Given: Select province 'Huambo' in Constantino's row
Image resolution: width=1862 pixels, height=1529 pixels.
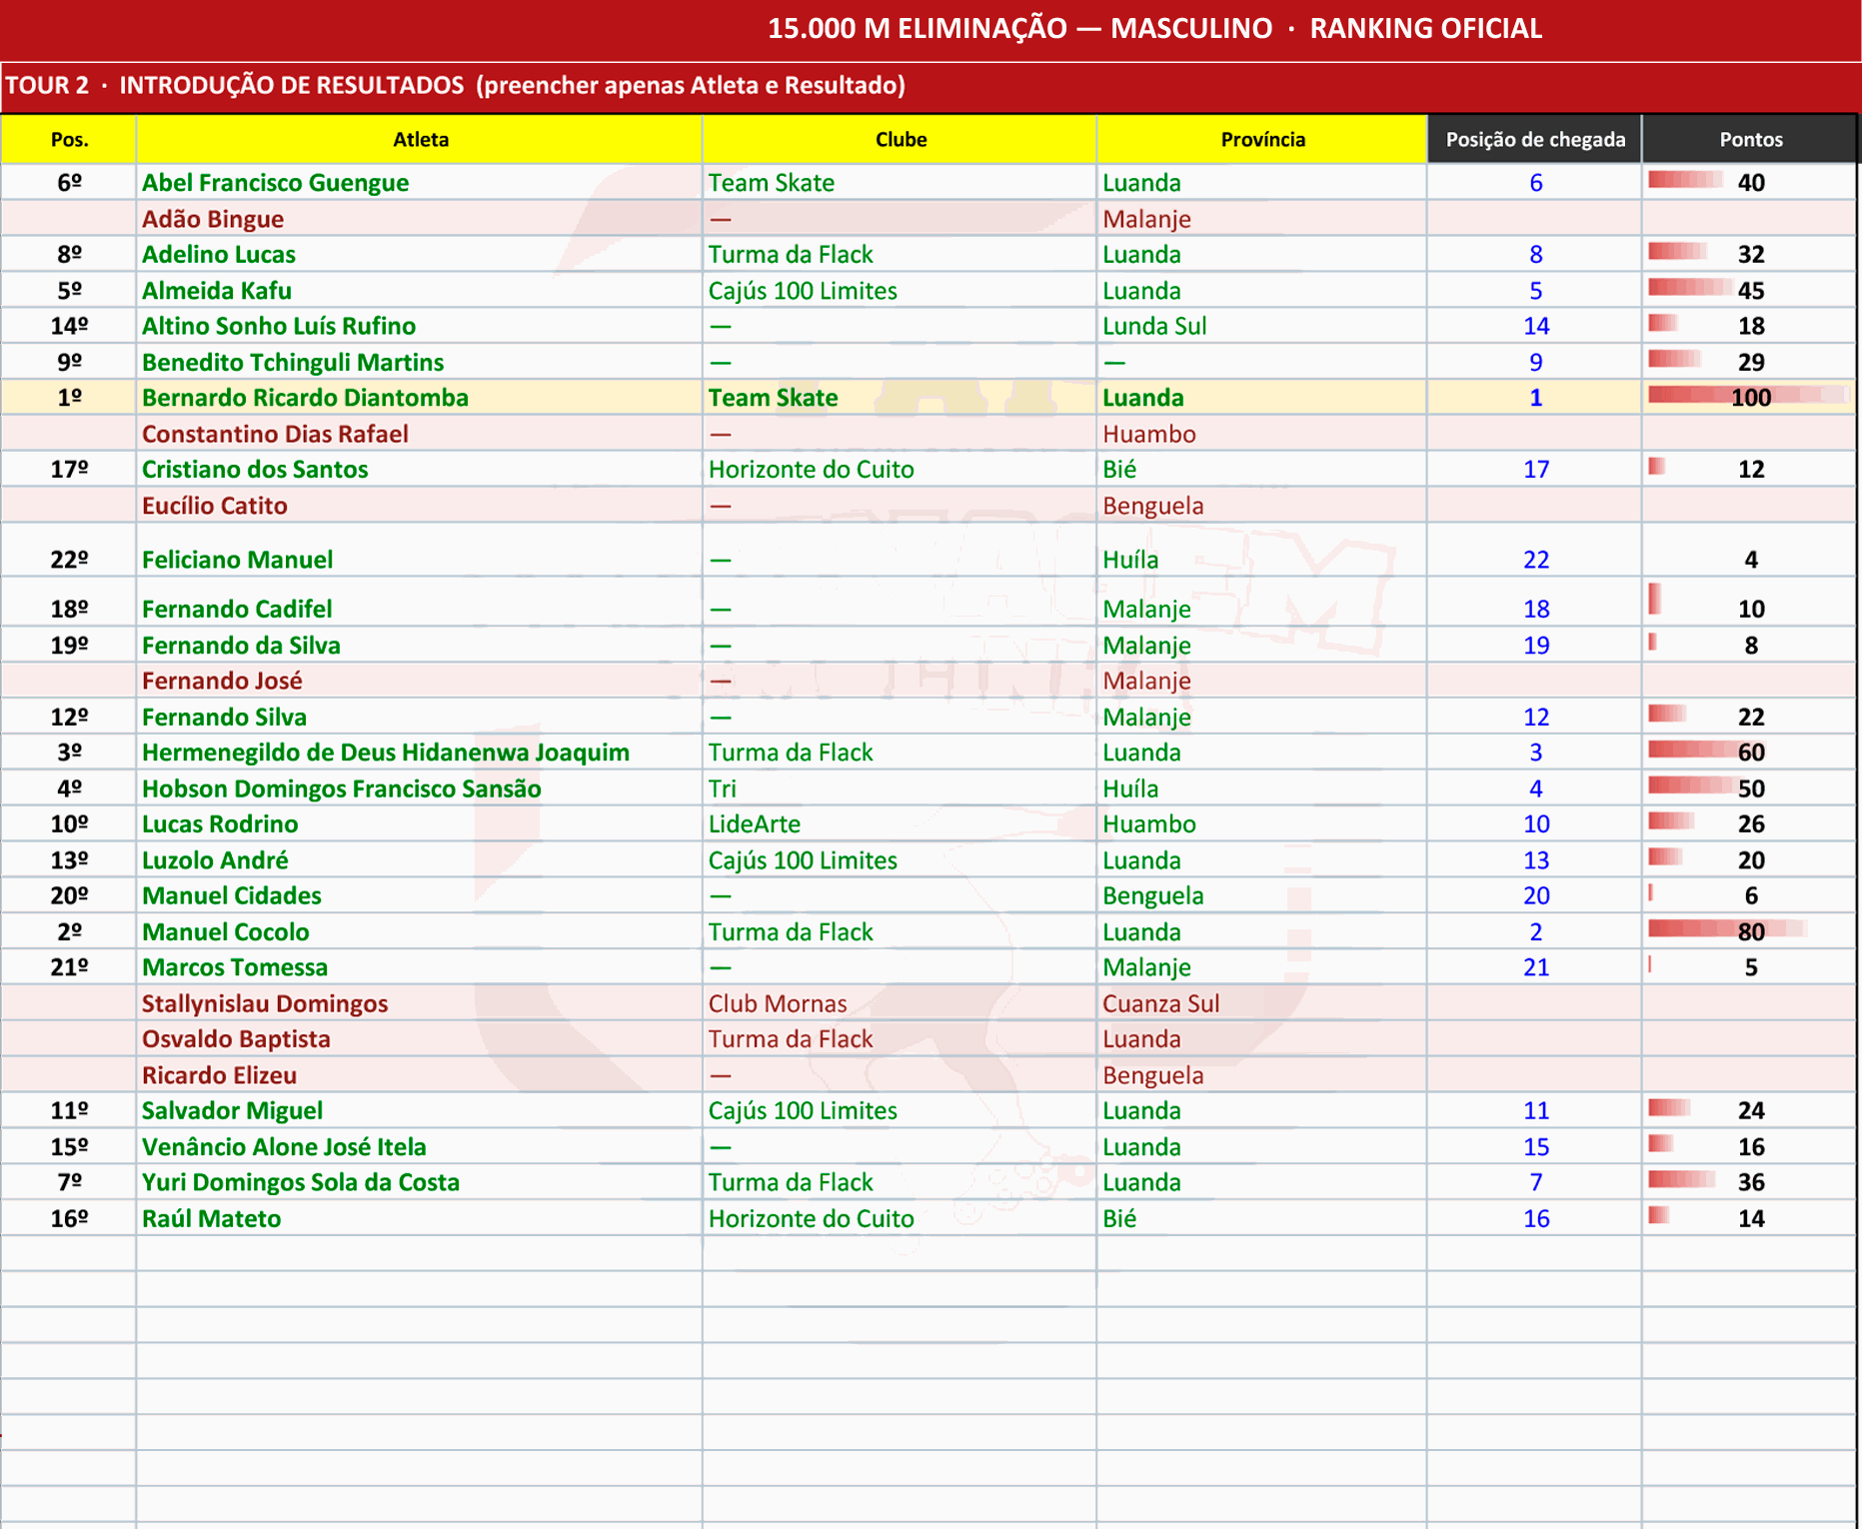Looking at the screenshot, I should click(x=1261, y=433).
